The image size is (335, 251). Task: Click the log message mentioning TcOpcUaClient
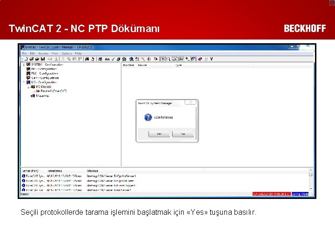110,181
